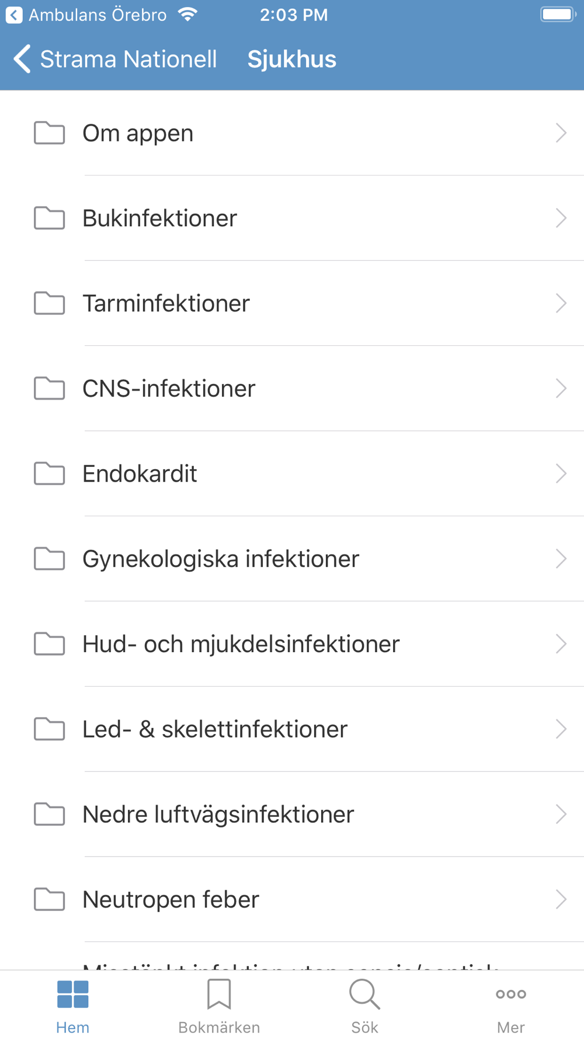Expand Led- & skelettinfektioner chevron
The image size is (584, 1039).
pyautogui.click(x=561, y=729)
